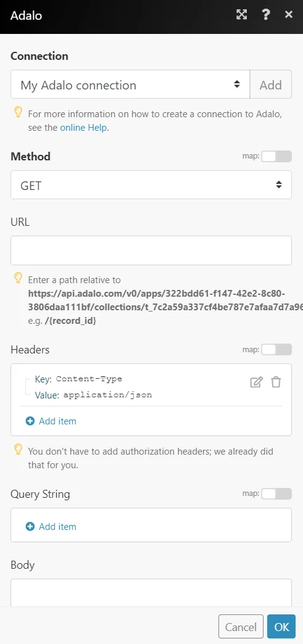
Task: Delete the Content-Type header with trash icon
Action: (x=276, y=382)
